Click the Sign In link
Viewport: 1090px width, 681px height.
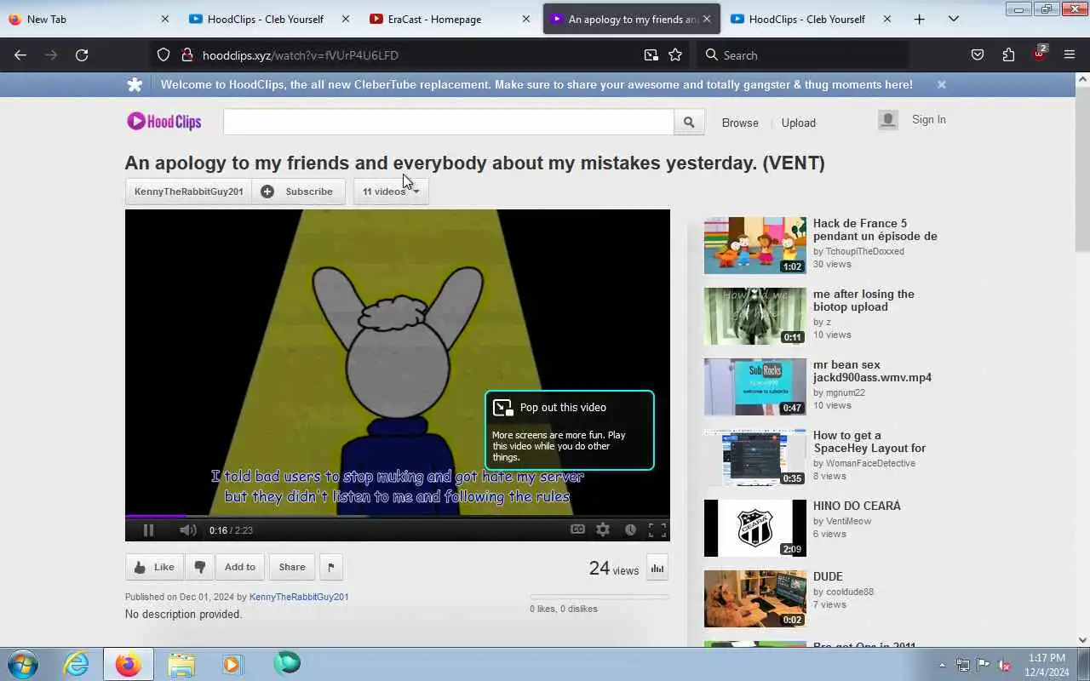929,119
